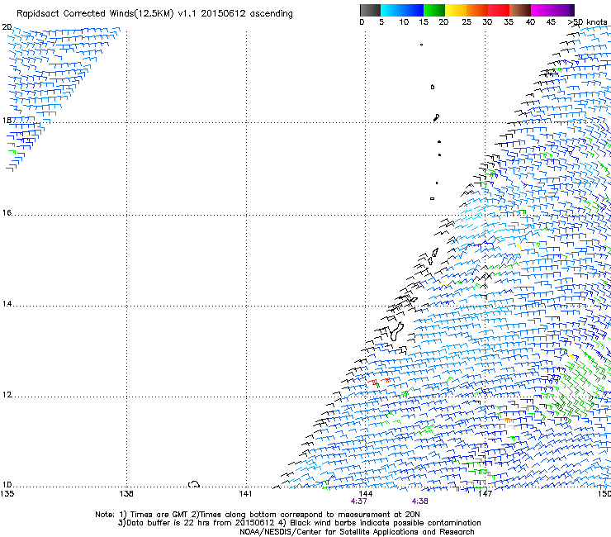Click the small island outline near 10N 140E
The width and height of the screenshot is (611, 537).
coord(194,484)
